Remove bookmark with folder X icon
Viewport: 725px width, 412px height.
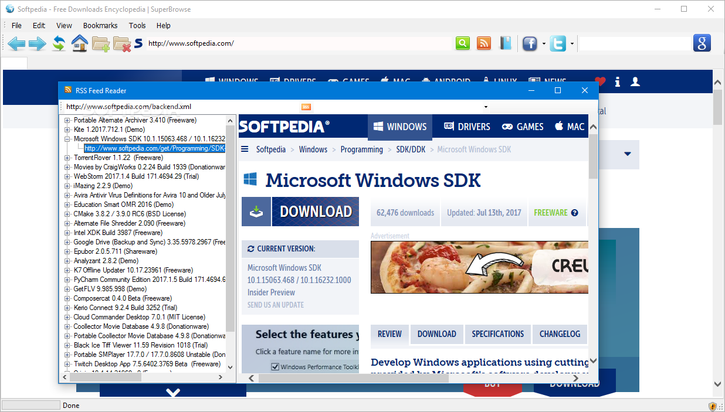click(x=122, y=44)
